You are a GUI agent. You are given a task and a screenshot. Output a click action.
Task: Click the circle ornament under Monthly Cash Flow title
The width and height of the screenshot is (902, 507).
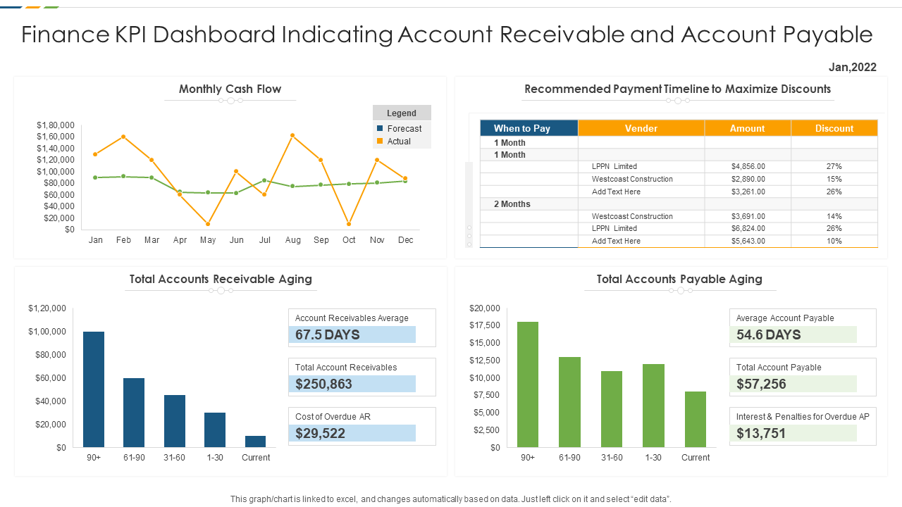coord(230,101)
